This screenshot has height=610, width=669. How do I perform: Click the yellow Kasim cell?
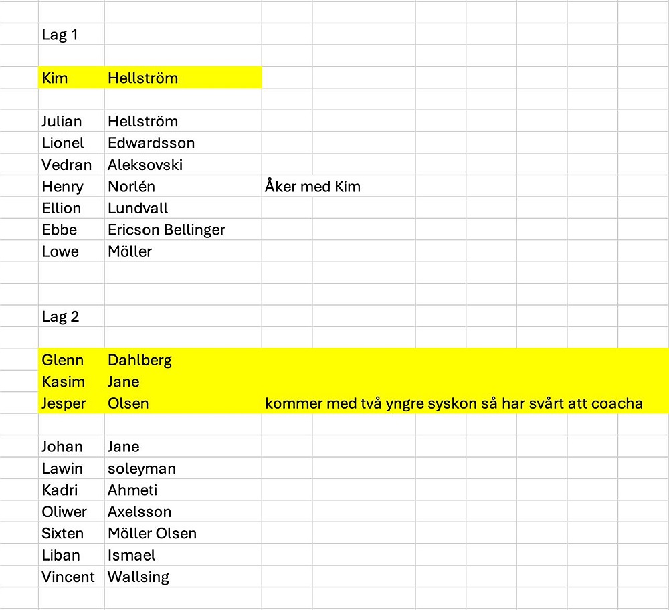pyautogui.click(x=72, y=382)
